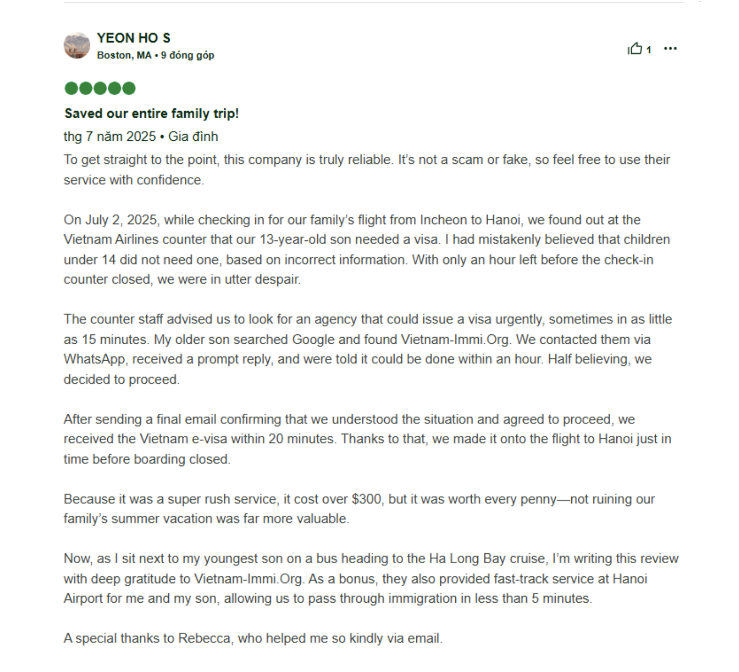Click the "9 đóng góp" contributions text
This screenshot has height=672, width=739.
[187, 55]
